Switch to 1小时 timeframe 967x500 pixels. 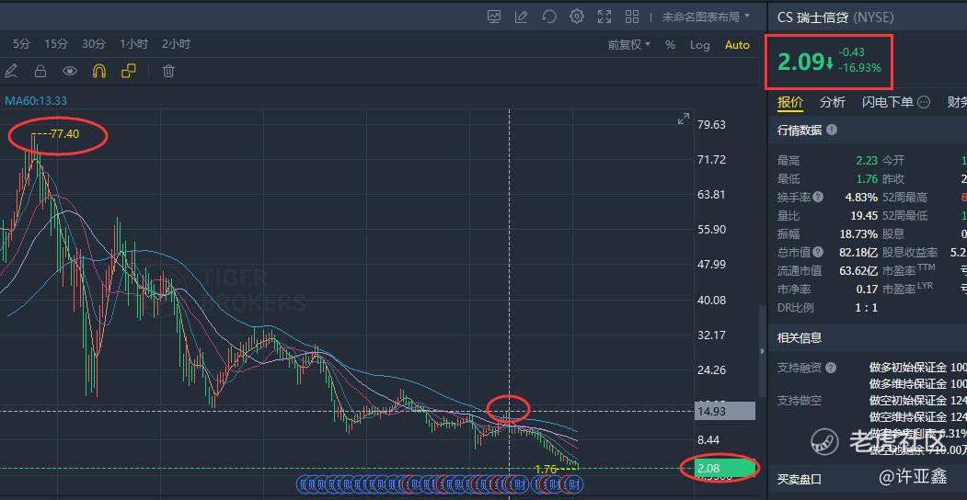133,44
